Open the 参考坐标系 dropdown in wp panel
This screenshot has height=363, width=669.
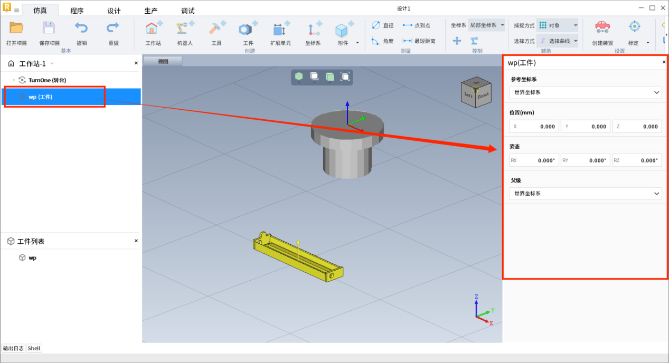tap(585, 92)
